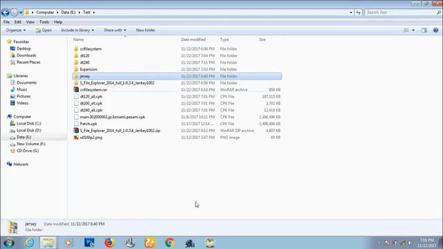This screenshot has height=249, width=443.
Task: Sort by the Name column header
Action: point(78,39)
